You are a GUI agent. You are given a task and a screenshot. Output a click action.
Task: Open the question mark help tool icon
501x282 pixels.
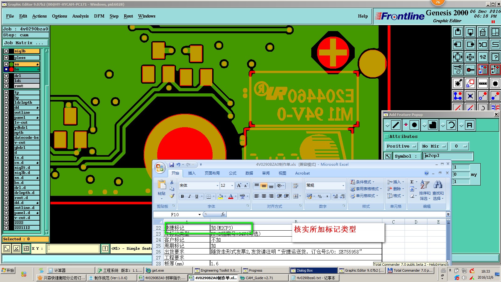point(495,57)
